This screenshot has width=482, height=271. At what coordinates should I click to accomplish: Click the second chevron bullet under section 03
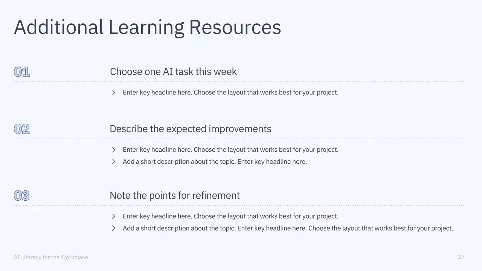point(114,228)
